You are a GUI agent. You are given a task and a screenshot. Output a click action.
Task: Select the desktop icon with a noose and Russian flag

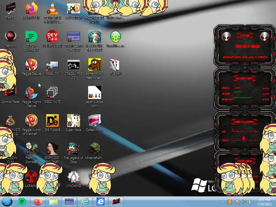(x=73, y=179)
